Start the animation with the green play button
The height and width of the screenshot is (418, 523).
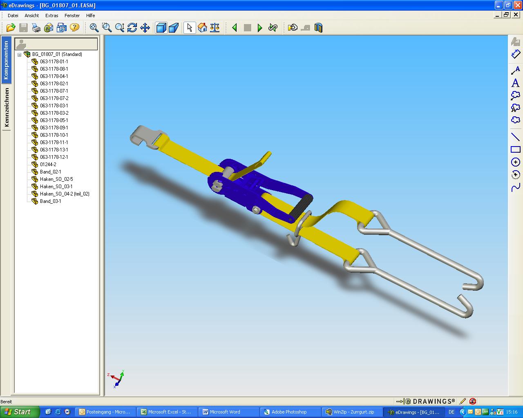click(260, 28)
